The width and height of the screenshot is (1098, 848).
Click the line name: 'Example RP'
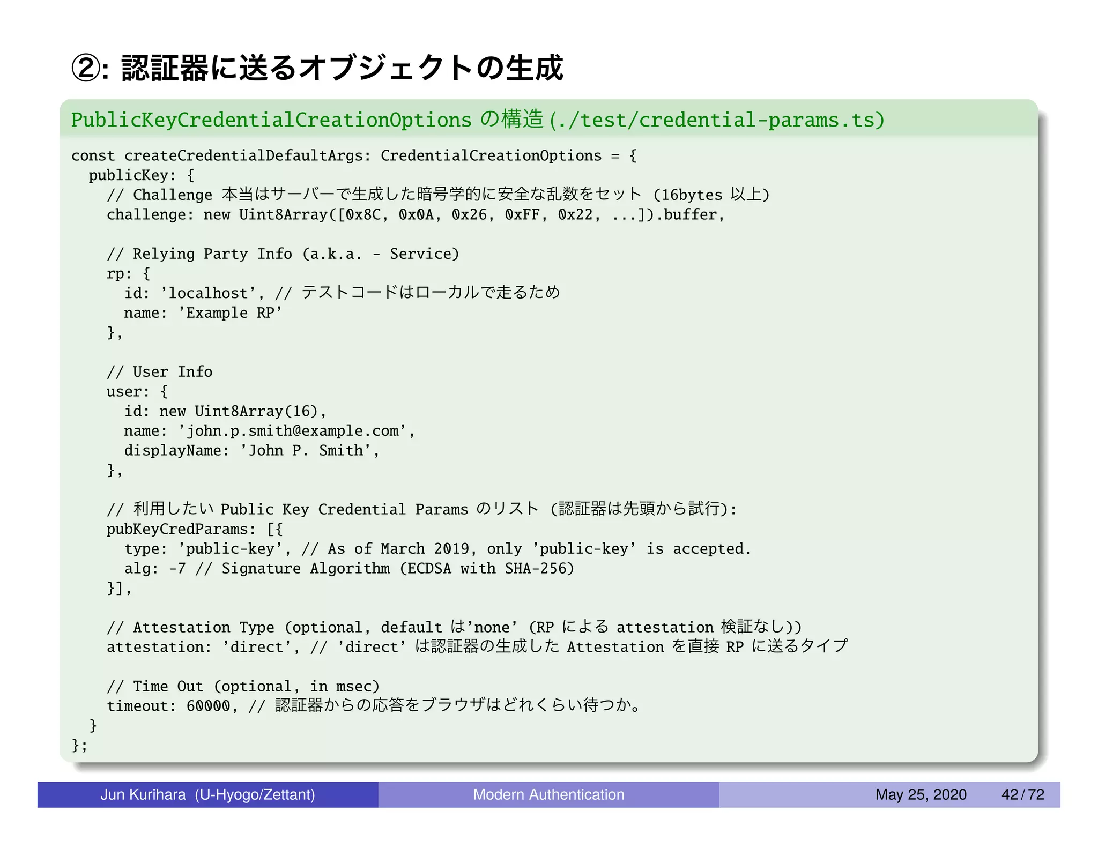tap(203, 313)
